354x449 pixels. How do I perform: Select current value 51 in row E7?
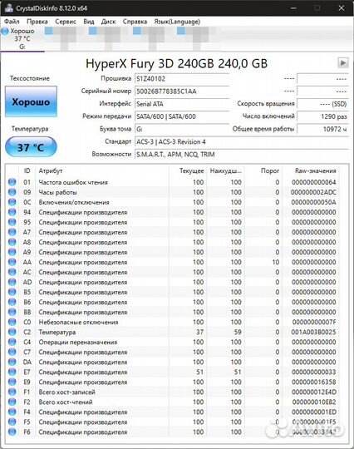(x=199, y=372)
